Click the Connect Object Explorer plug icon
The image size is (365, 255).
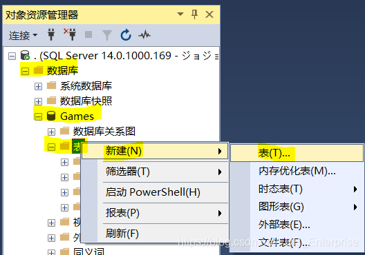[51, 35]
